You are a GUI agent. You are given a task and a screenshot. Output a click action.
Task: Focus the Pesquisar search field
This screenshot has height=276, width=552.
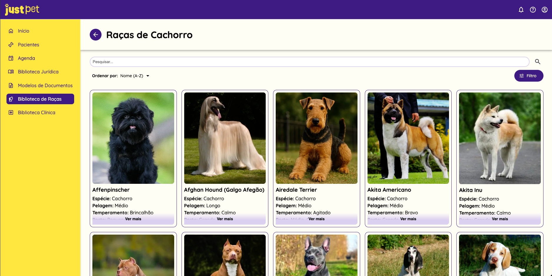pos(310,62)
